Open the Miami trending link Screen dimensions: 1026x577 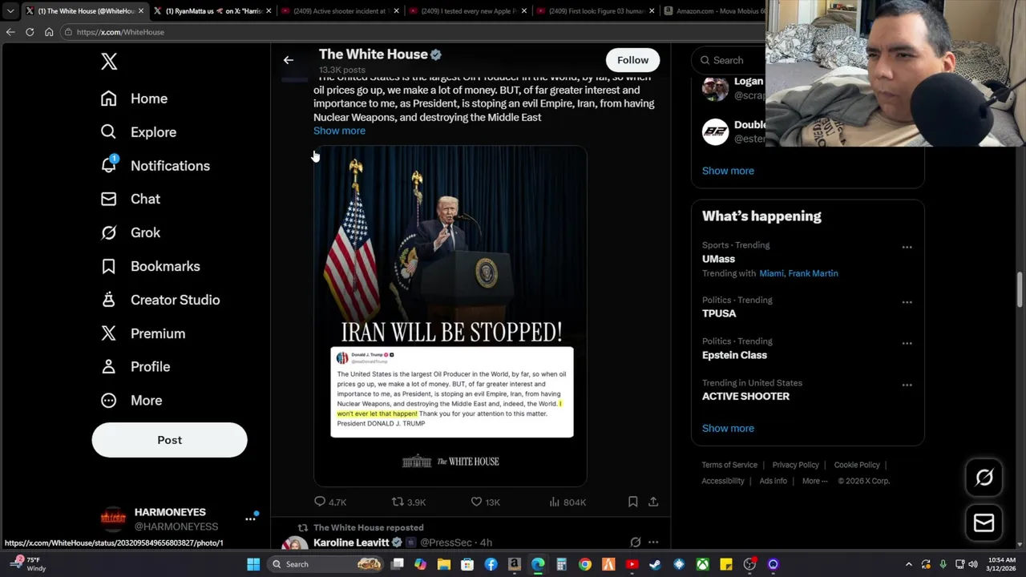pos(771,273)
